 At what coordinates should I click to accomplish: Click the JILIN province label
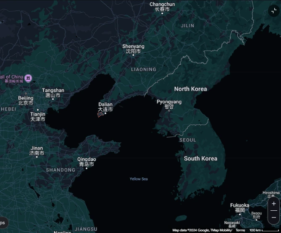click(x=187, y=26)
